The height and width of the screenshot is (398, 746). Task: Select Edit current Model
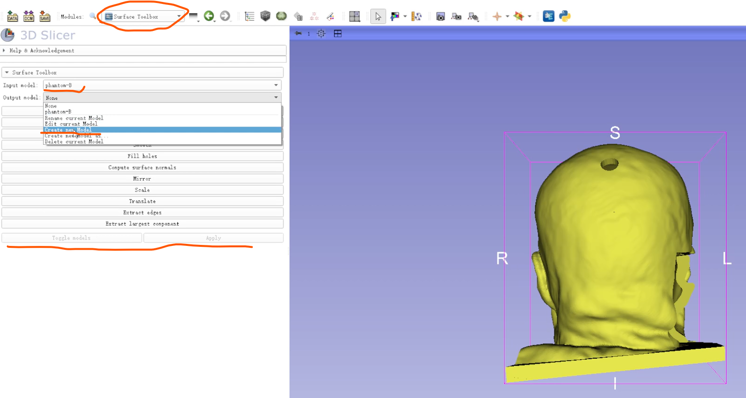click(x=162, y=124)
